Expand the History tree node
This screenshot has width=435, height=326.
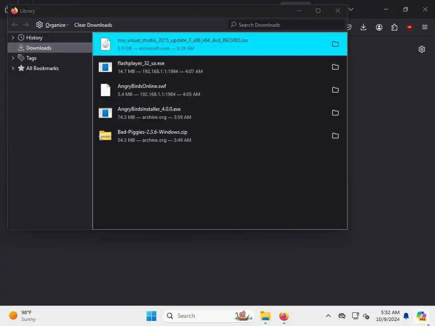[13, 37]
